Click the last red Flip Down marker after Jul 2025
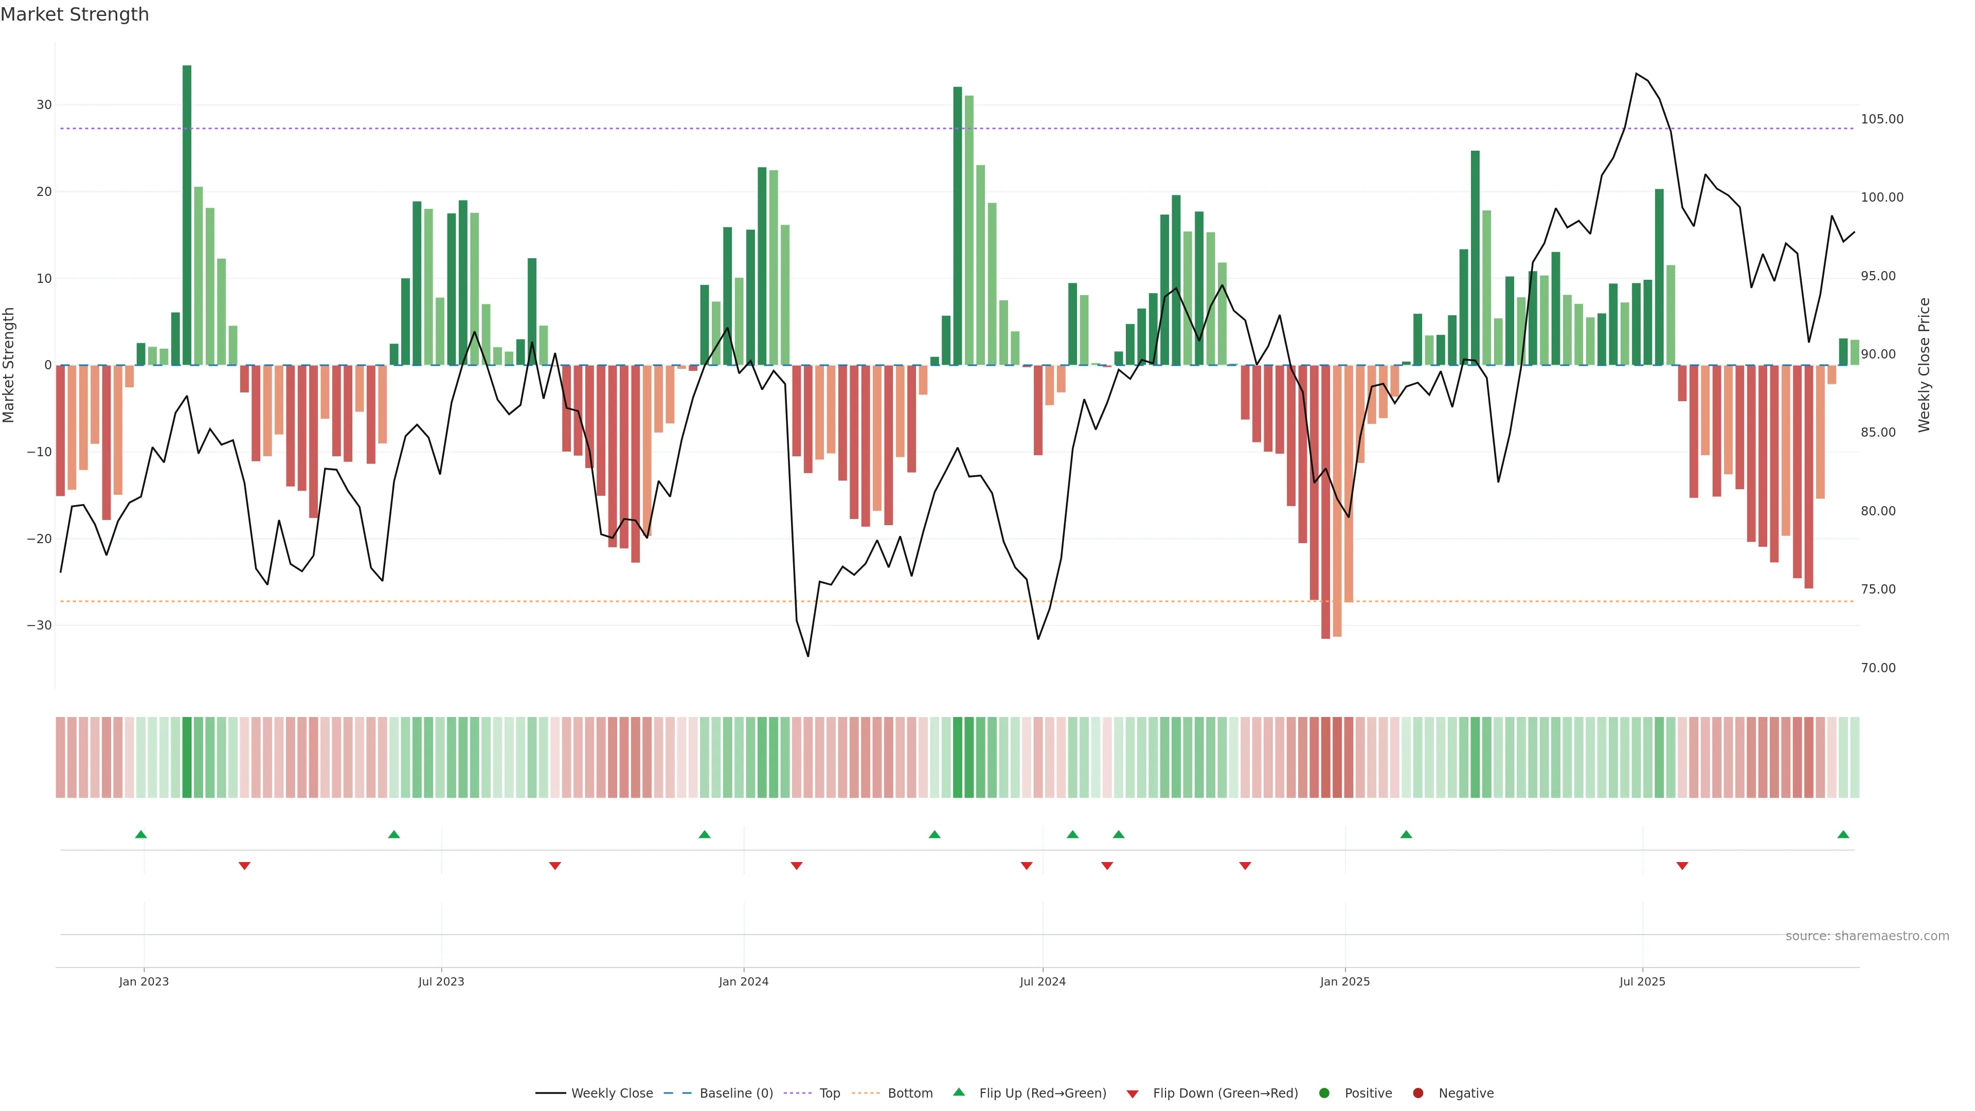 [x=1682, y=866]
